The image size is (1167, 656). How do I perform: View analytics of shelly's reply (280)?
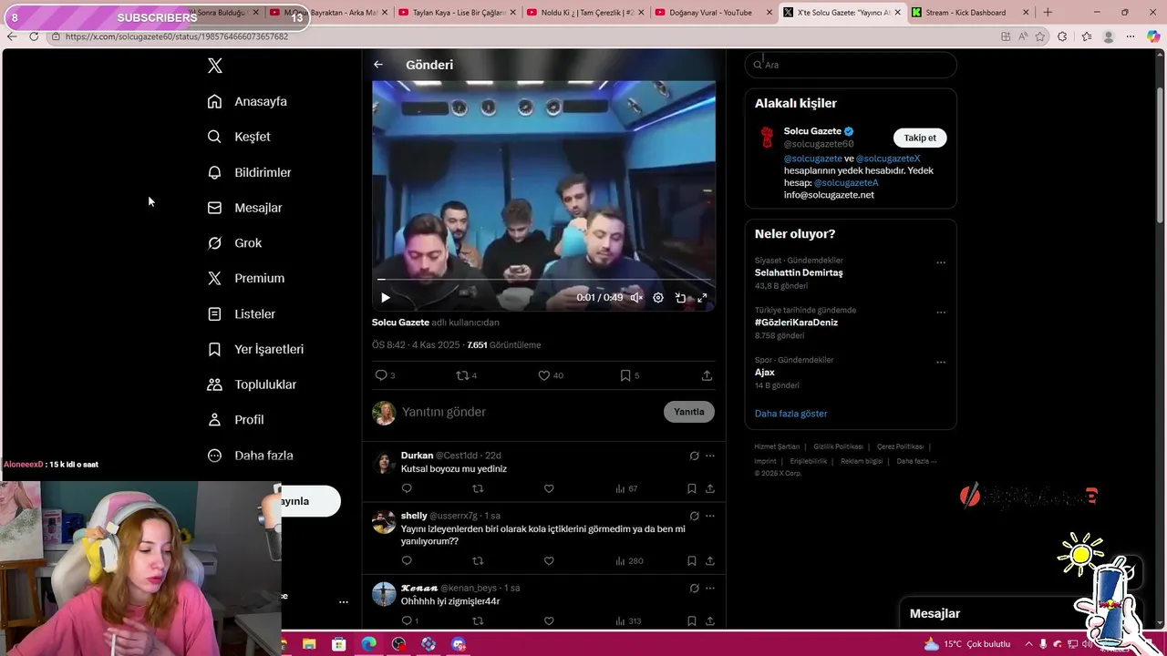click(629, 561)
